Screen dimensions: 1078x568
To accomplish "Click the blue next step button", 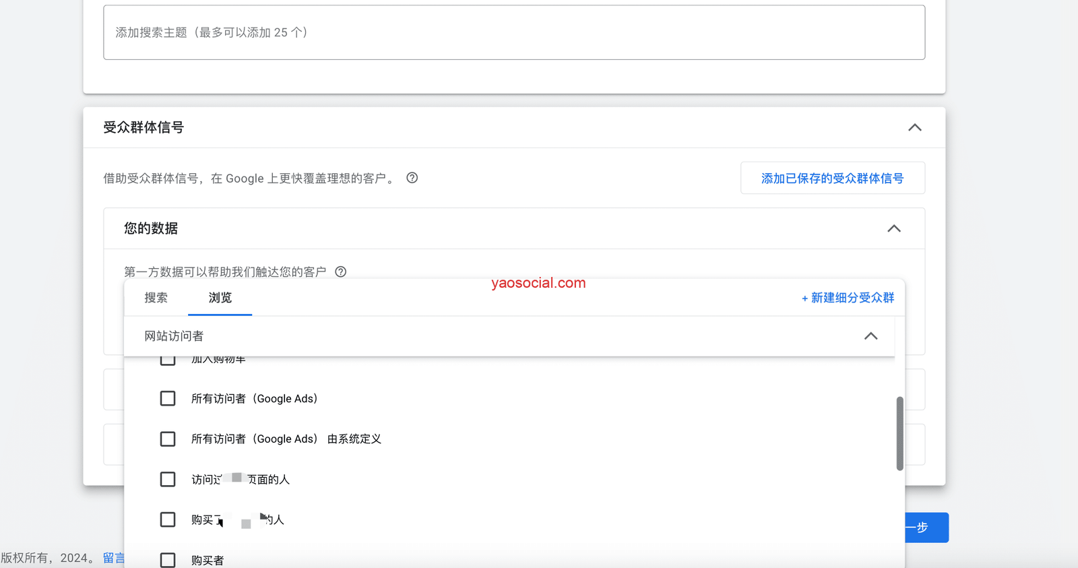I will click(x=926, y=528).
